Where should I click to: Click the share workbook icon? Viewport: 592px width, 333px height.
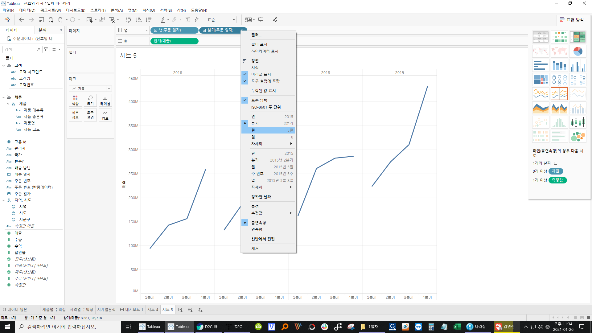coord(275,20)
